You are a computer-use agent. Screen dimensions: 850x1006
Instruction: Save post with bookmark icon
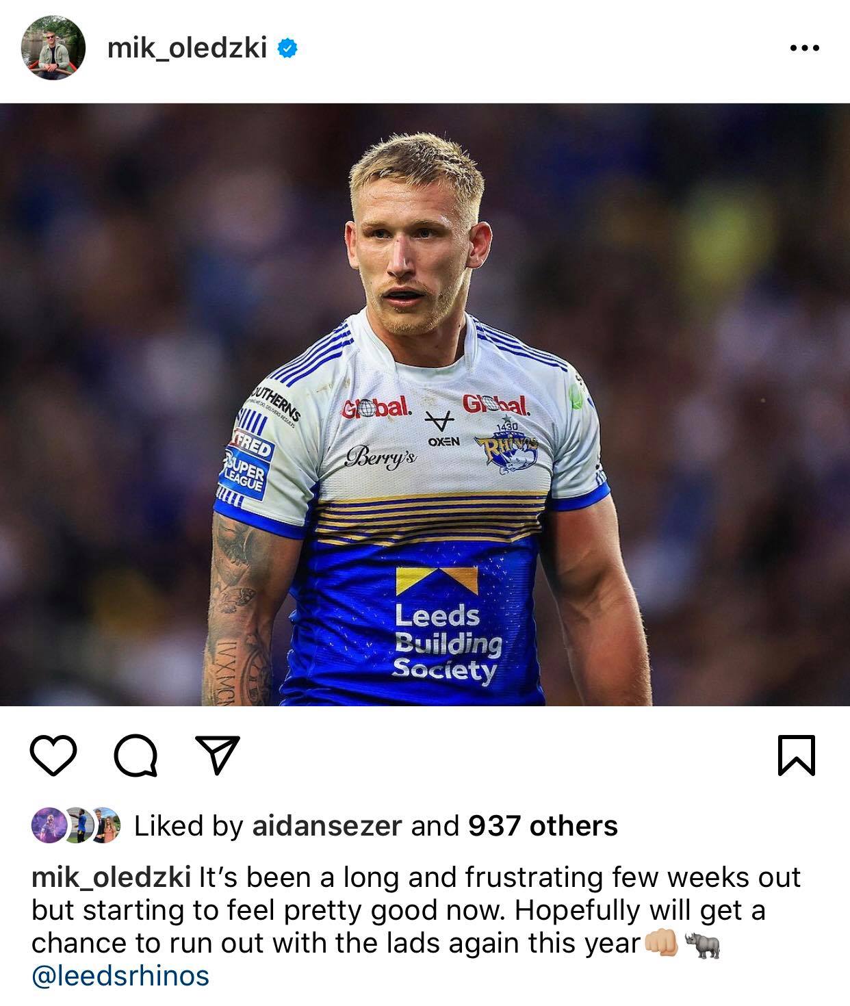tap(797, 756)
